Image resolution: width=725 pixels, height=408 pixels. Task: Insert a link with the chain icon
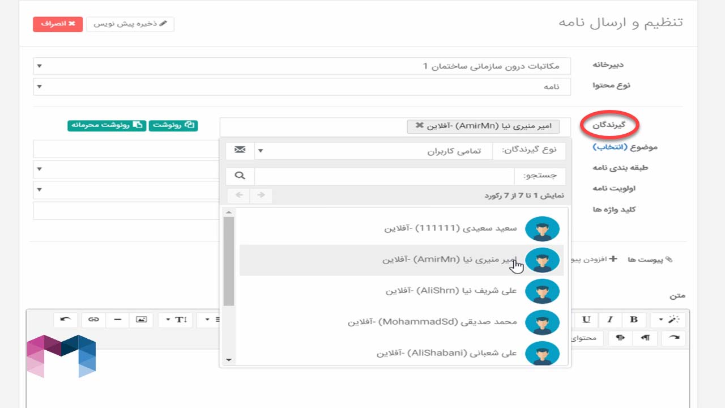pyautogui.click(x=93, y=320)
